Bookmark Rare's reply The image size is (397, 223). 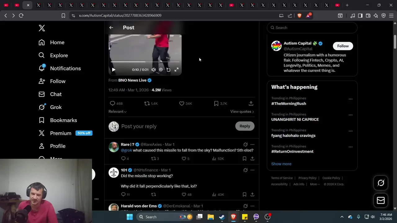pyautogui.click(x=244, y=159)
